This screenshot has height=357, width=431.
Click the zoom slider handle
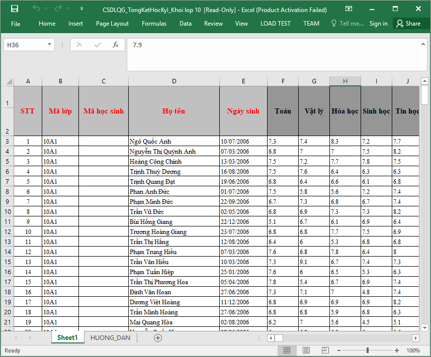coord(368,350)
